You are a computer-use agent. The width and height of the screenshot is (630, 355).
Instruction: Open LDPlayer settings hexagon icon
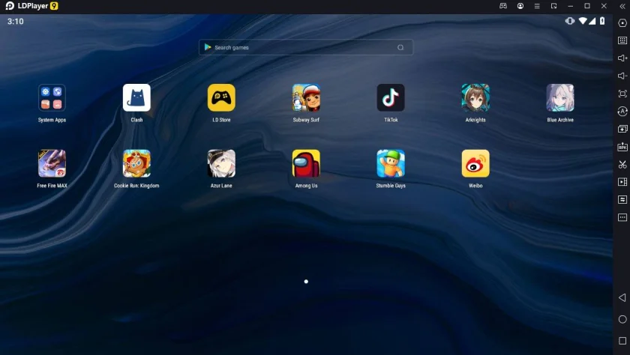[x=622, y=23]
